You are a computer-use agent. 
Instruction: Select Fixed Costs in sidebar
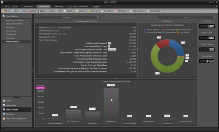tap(10, 27)
